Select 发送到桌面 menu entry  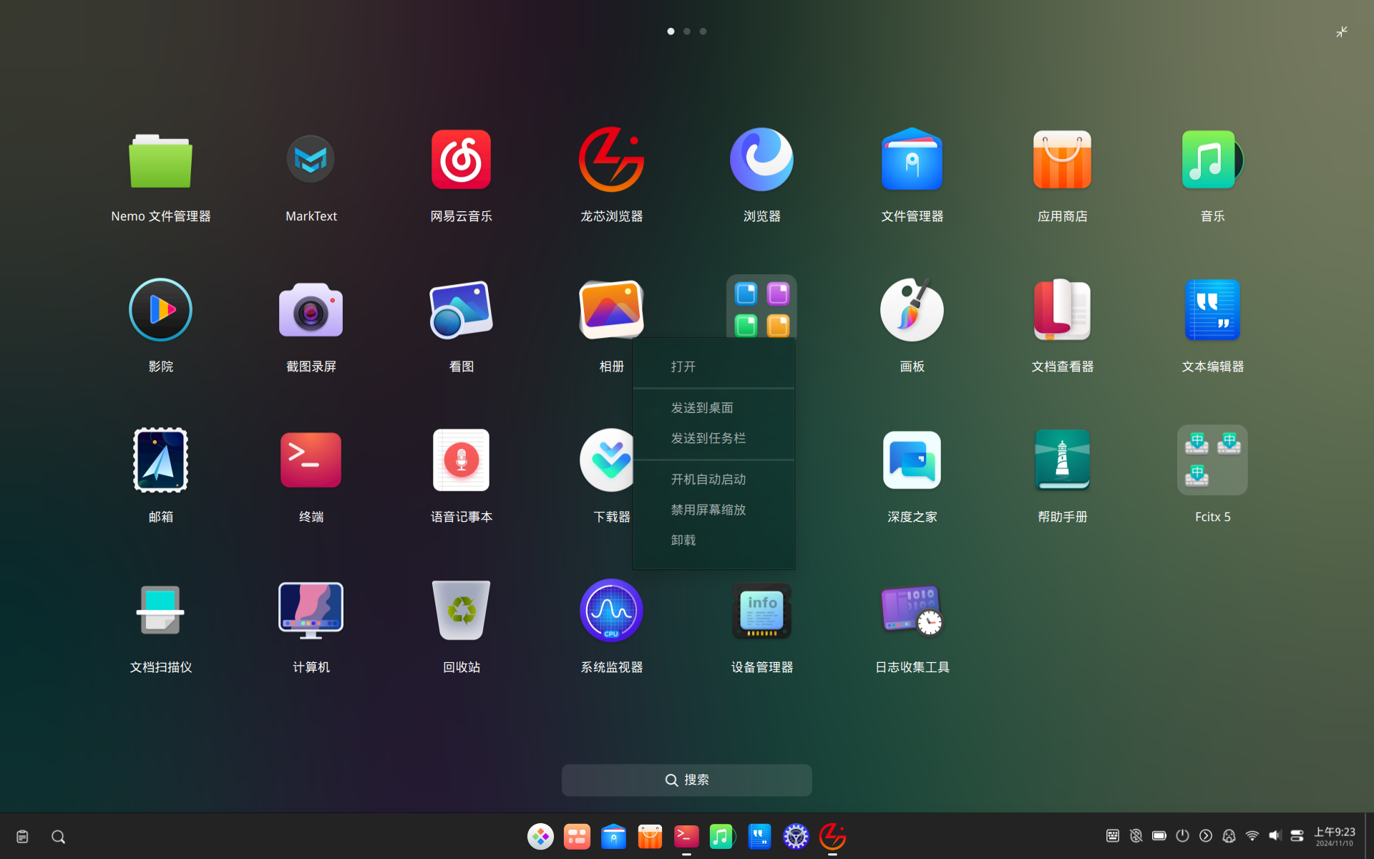[x=713, y=407]
